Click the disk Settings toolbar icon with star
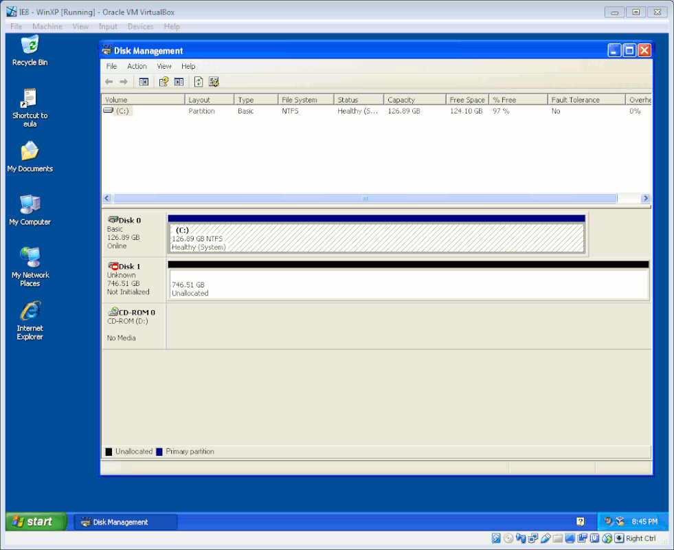Screen dimensions: 674x550 tap(214, 82)
